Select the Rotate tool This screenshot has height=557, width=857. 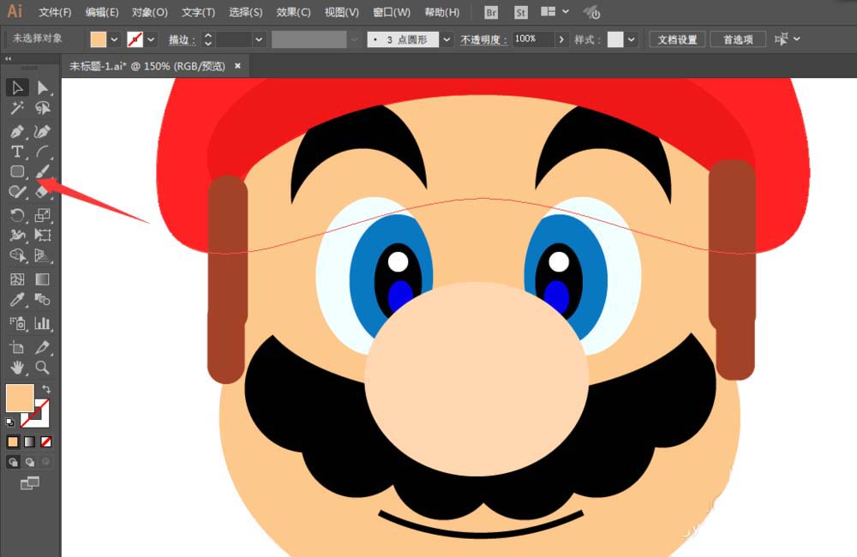click(17, 215)
